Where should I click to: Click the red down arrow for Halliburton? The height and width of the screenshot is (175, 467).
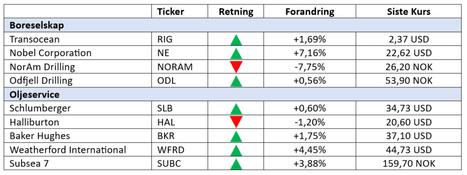236,122
